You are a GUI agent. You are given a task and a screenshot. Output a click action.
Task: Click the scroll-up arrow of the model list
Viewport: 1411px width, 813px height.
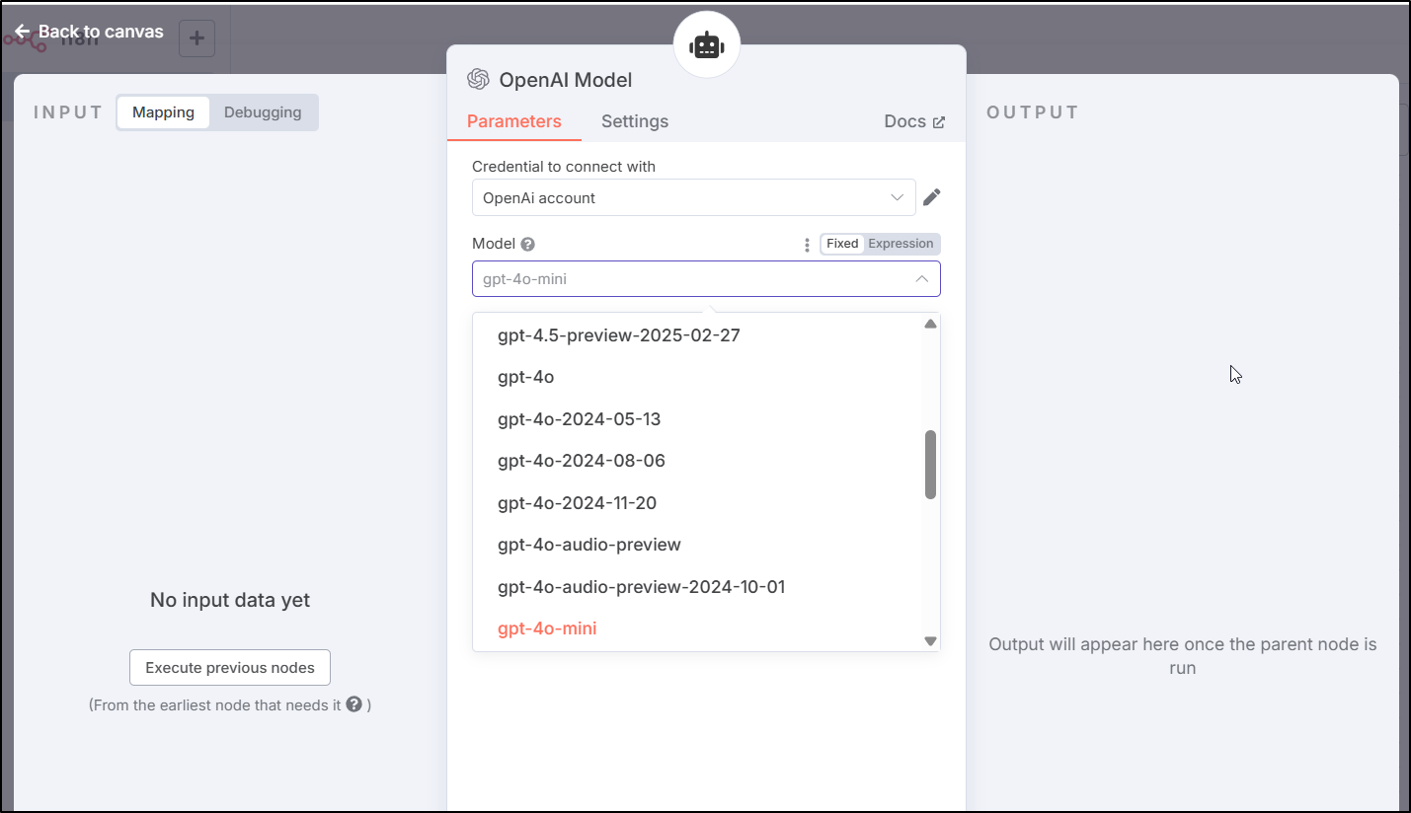tap(930, 324)
